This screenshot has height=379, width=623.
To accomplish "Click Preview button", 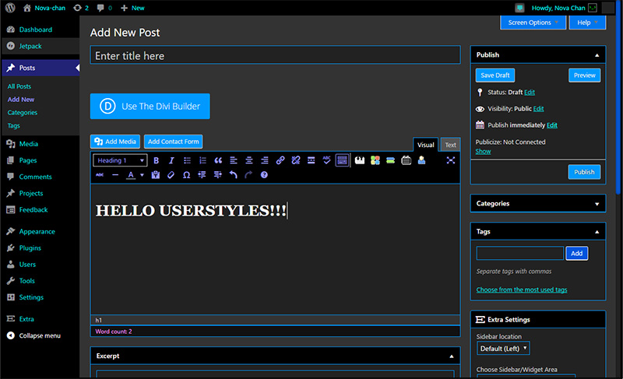I will (585, 75).
